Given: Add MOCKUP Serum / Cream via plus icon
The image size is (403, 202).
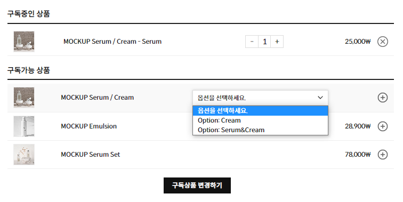Looking at the screenshot, I should (382, 98).
